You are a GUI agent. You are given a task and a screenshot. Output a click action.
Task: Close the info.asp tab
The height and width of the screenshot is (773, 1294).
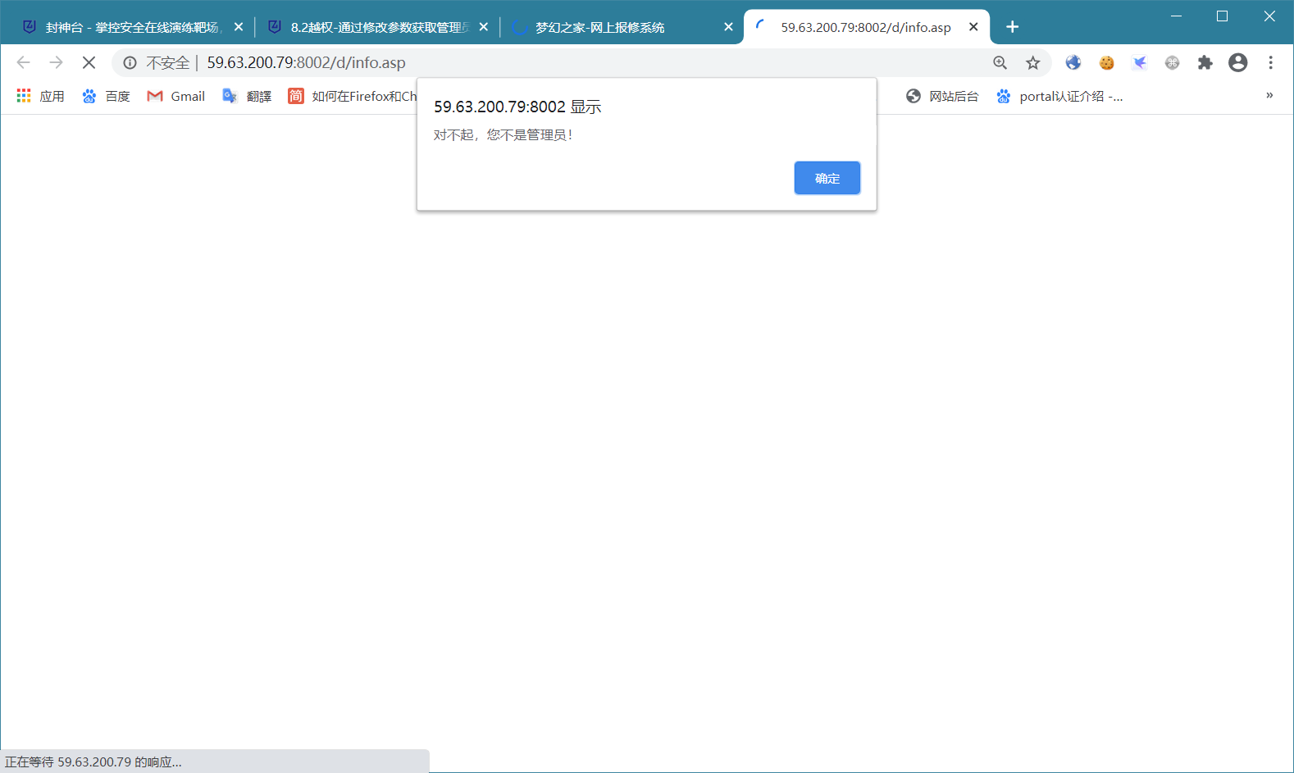pyautogui.click(x=973, y=27)
